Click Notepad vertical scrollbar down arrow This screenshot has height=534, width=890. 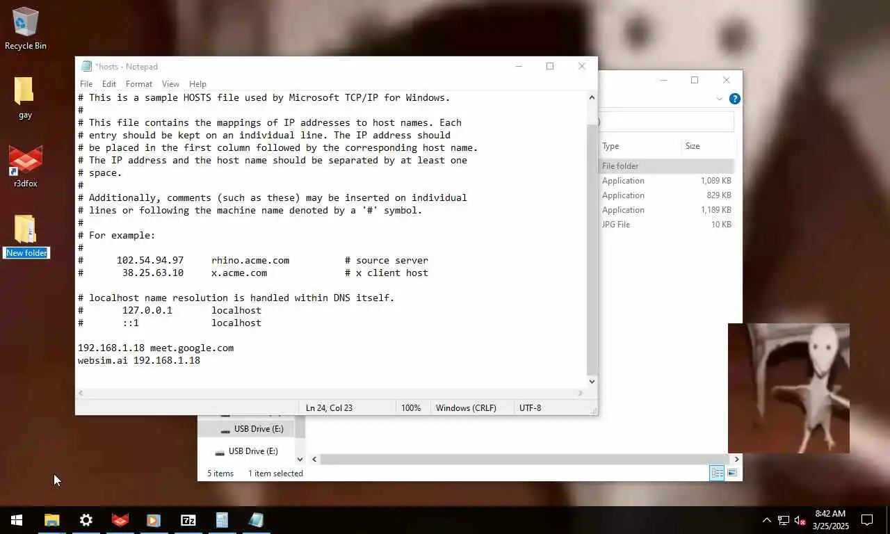click(592, 381)
